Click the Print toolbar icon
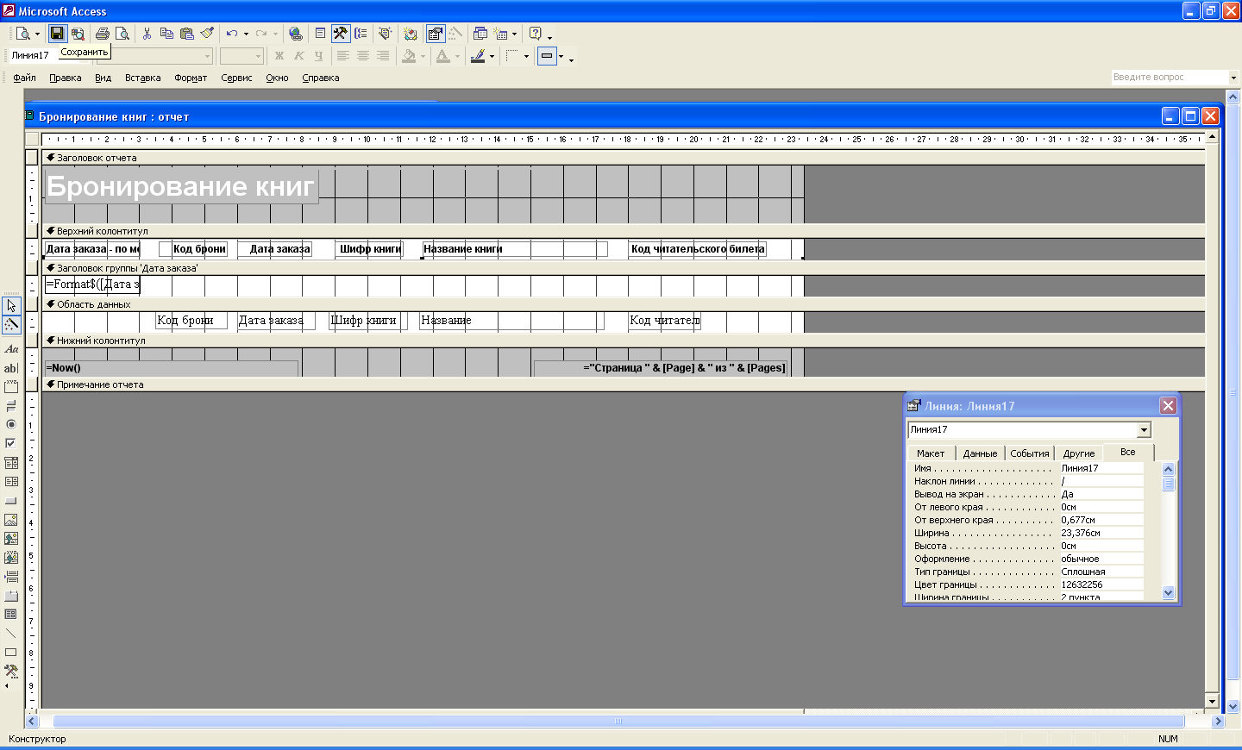 click(103, 34)
